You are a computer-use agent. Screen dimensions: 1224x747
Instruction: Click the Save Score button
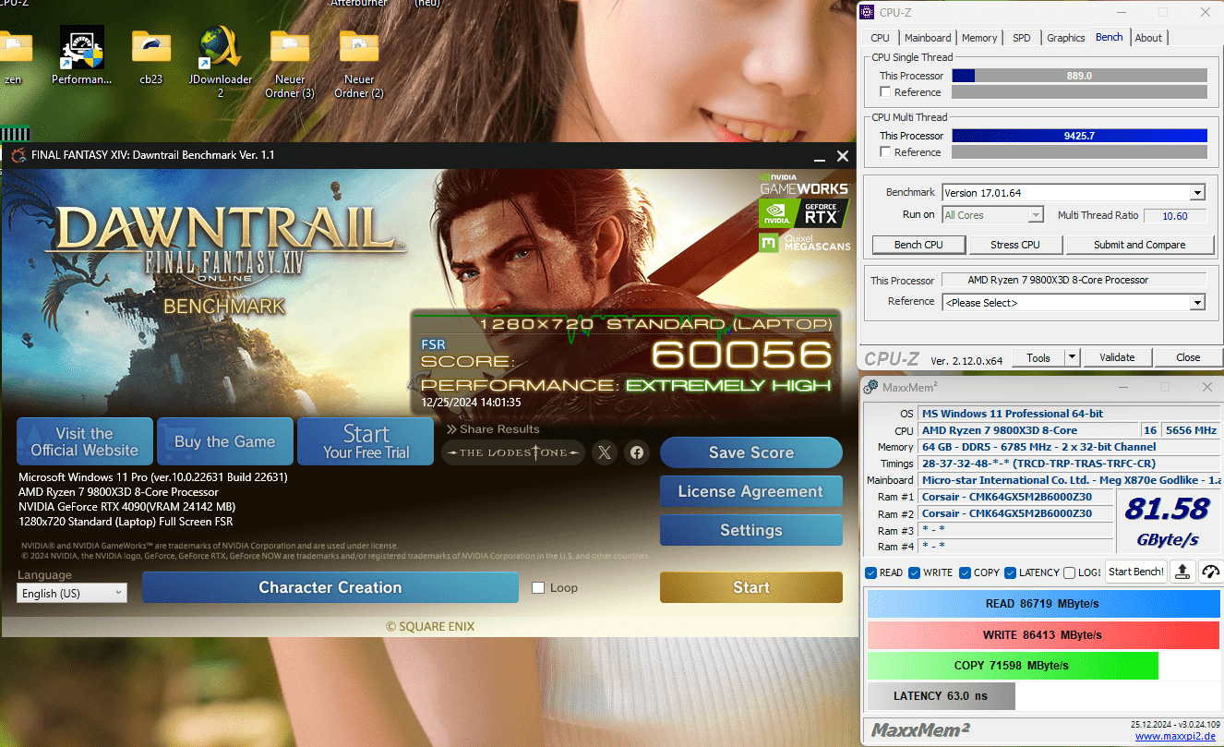coord(751,452)
